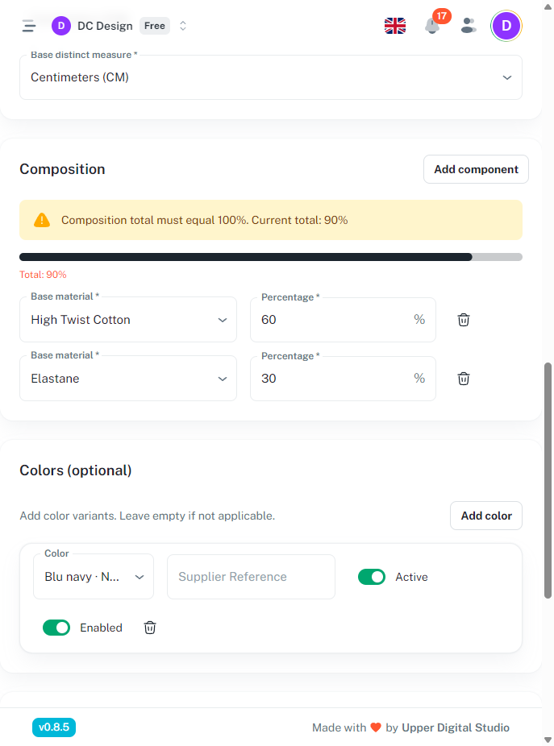The image size is (554, 746).
Task: Click the warning icon in composition alert
Action: pos(42,220)
